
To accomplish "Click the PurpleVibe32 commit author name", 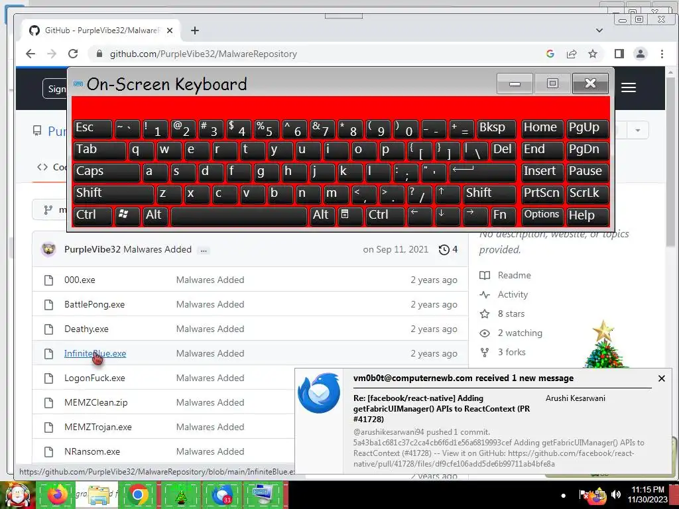I will click(92, 249).
